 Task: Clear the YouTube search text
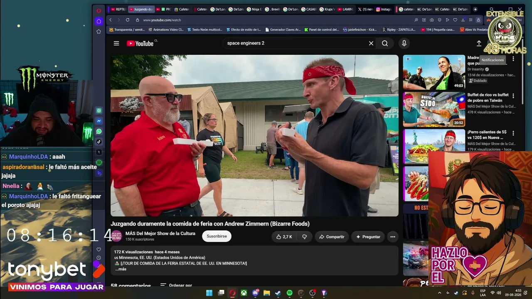click(x=371, y=43)
